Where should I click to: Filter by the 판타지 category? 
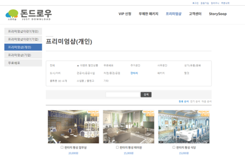tap(134, 73)
